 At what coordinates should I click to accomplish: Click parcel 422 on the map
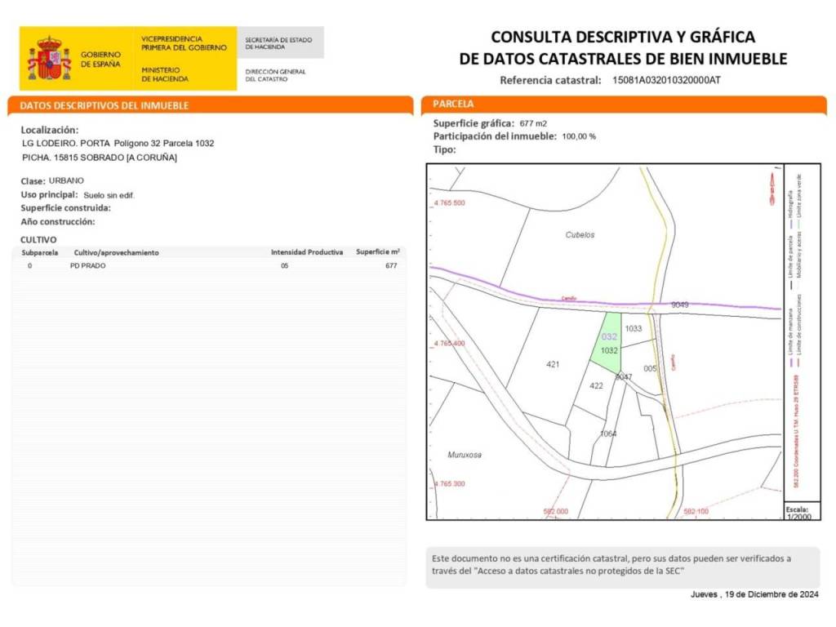pyautogui.click(x=596, y=385)
